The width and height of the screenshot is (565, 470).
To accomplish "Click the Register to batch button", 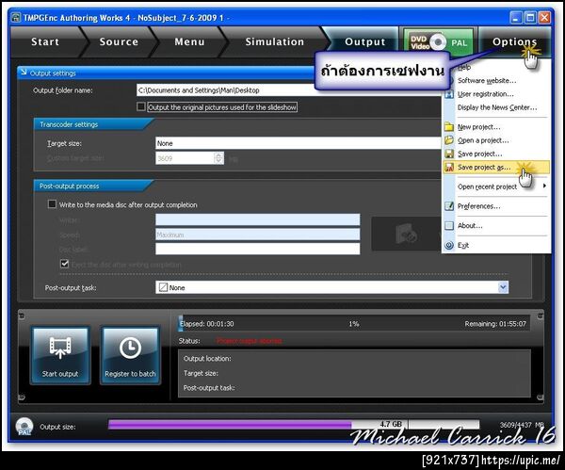I will click(130, 355).
